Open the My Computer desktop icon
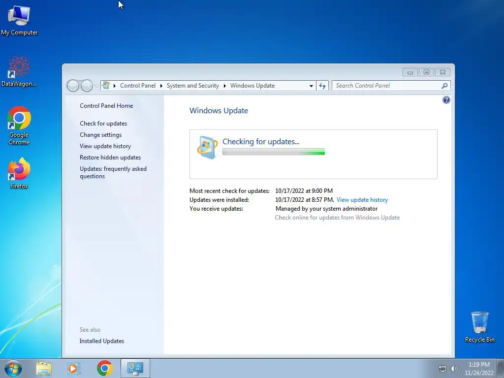The width and height of the screenshot is (504, 378). [x=19, y=20]
